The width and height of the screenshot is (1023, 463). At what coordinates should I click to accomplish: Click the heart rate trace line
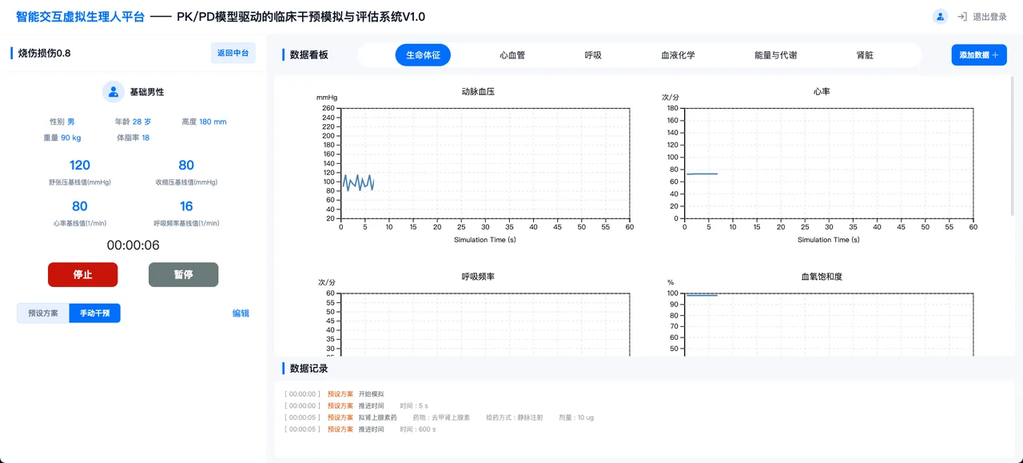click(702, 174)
